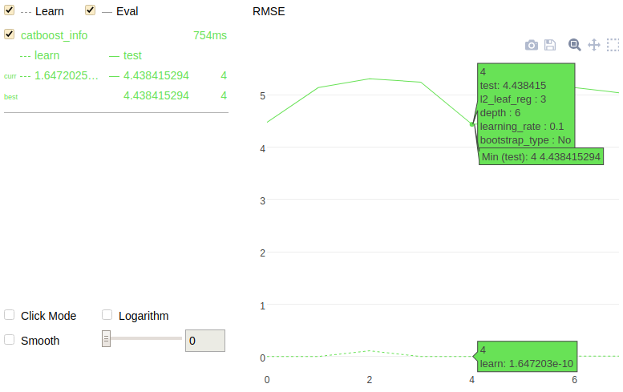623x392 pixels.
Task: Enable Click Mode checkbox
Action: (x=10, y=315)
